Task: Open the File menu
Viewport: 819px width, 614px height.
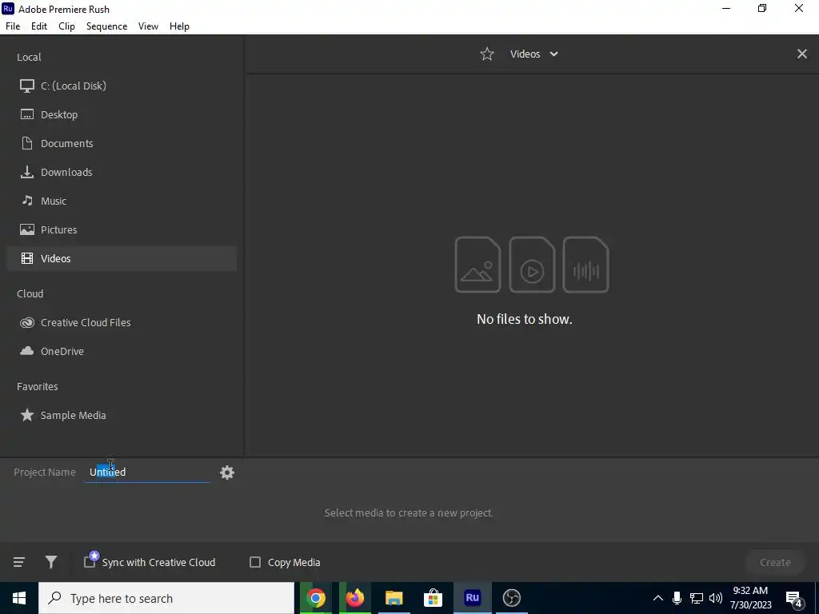Action: (13, 26)
